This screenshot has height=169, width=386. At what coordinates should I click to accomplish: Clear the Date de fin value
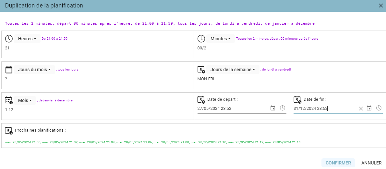point(361,108)
